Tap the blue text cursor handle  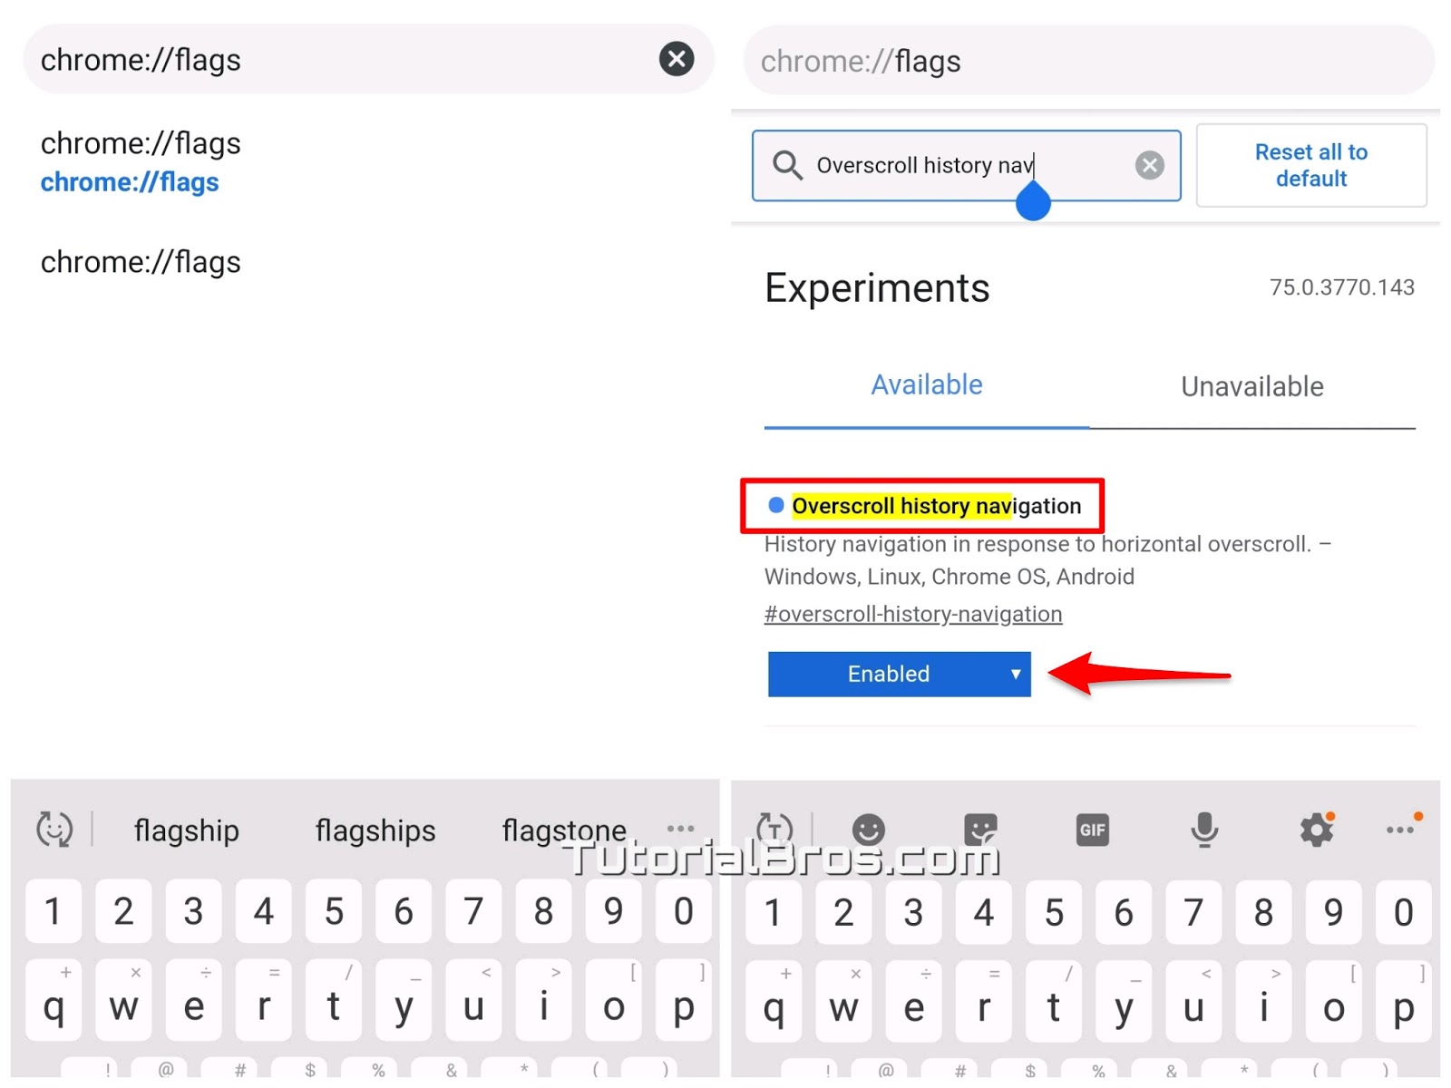click(1033, 200)
